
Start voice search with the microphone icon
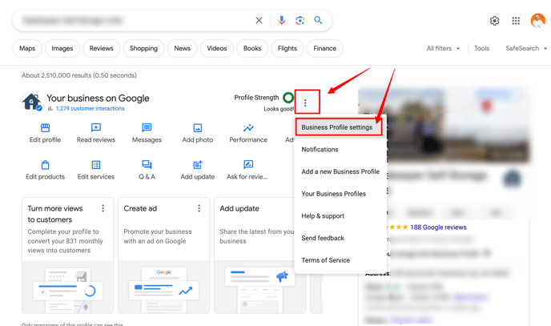coord(281,20)
